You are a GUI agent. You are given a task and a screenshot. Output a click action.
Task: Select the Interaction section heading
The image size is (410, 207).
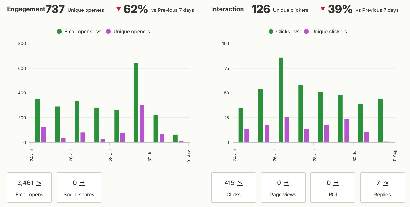click(227, 9)
